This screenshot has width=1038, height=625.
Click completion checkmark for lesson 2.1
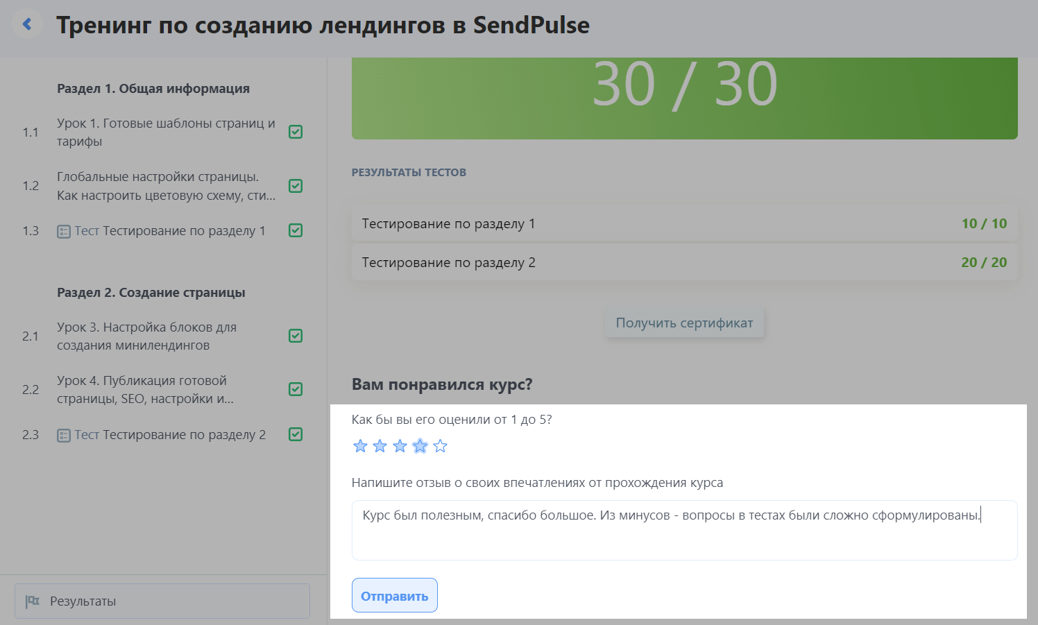point(296,336)
